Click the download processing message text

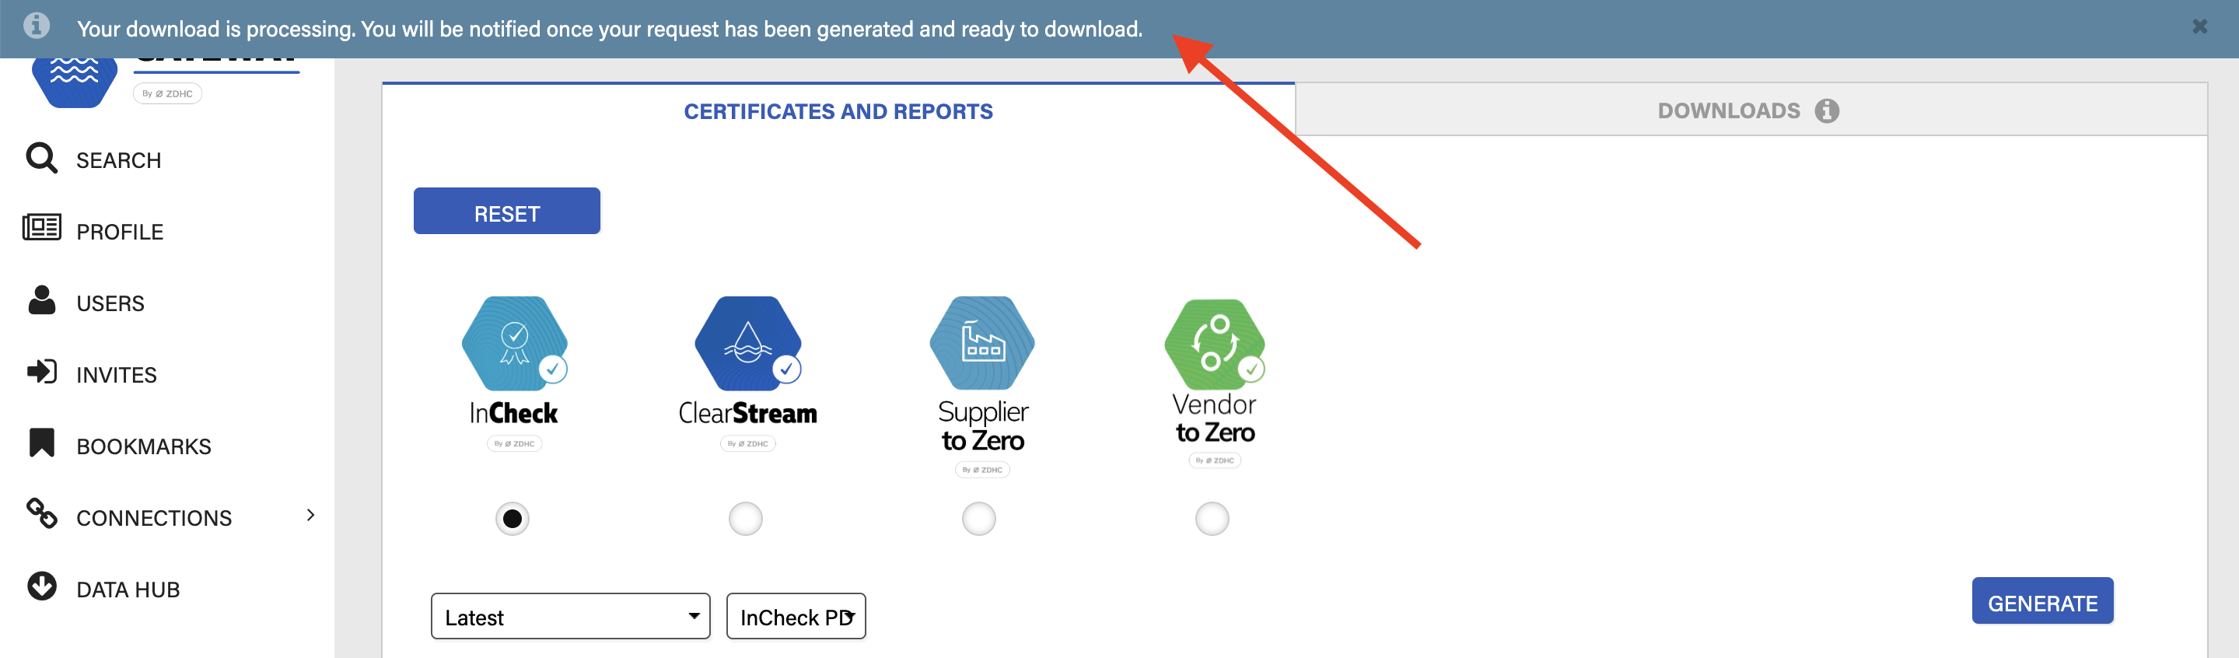(x=610, y=29)
